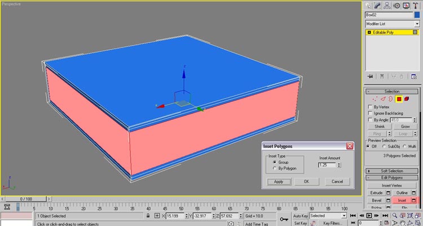Select Element sub-object level
The height and width of the screenshot is (226, 423).
click(x=406, y=99)
